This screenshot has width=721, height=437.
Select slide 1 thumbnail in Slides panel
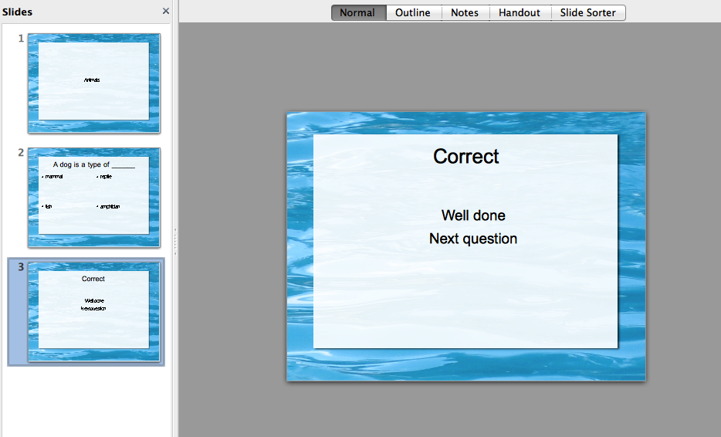[93, 82]
